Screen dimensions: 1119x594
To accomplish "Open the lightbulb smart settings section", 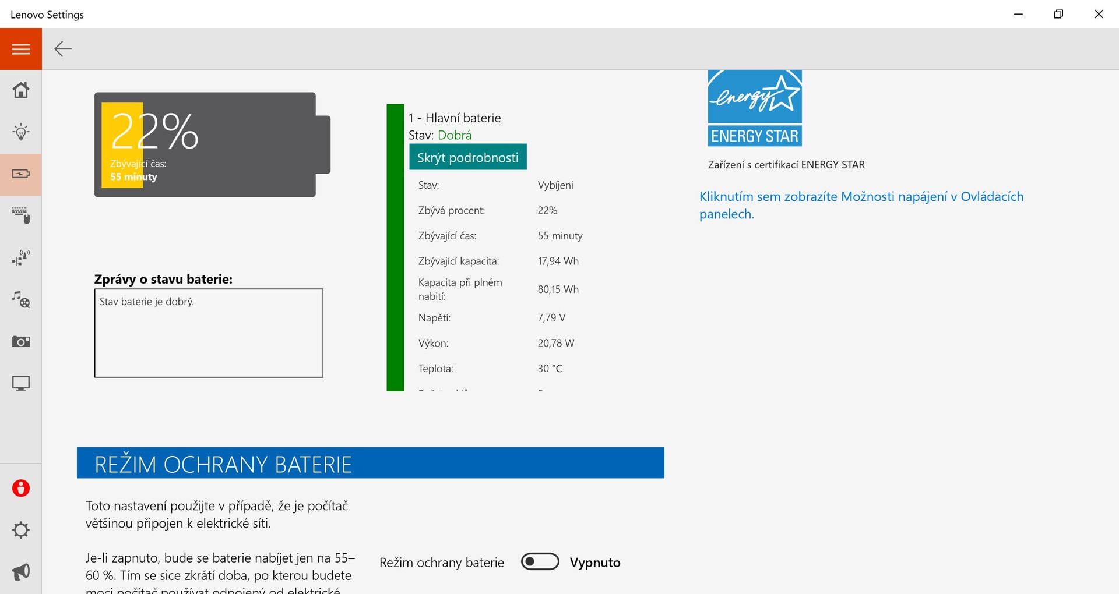I will [21, 132].
